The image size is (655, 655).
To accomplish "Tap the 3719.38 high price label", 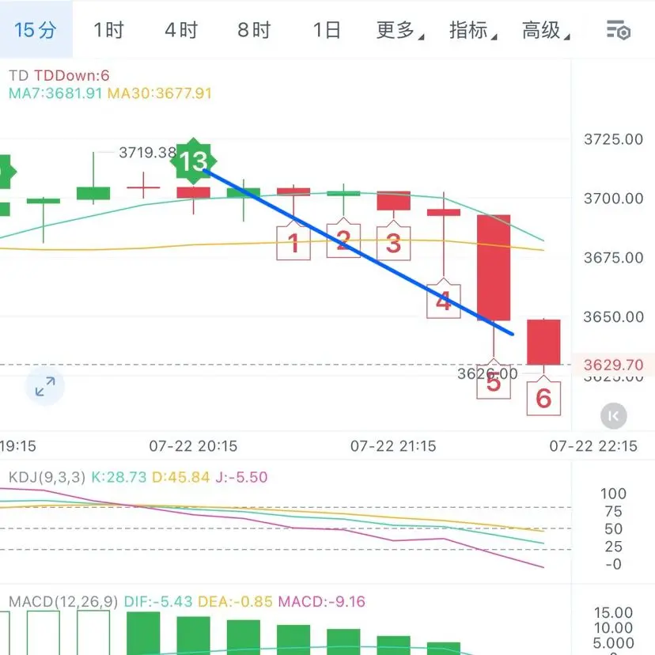I will 147,153.
